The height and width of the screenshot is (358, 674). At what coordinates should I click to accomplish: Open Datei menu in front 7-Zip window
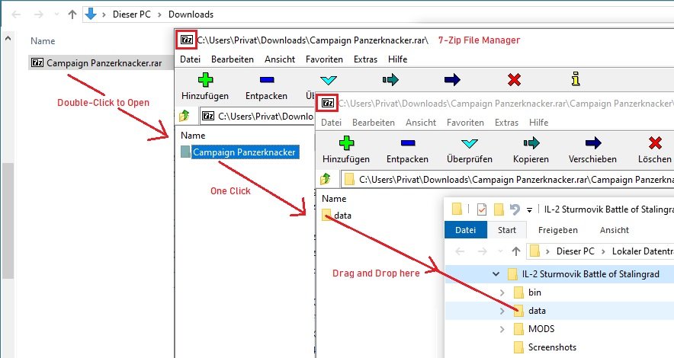click(331, 123)
